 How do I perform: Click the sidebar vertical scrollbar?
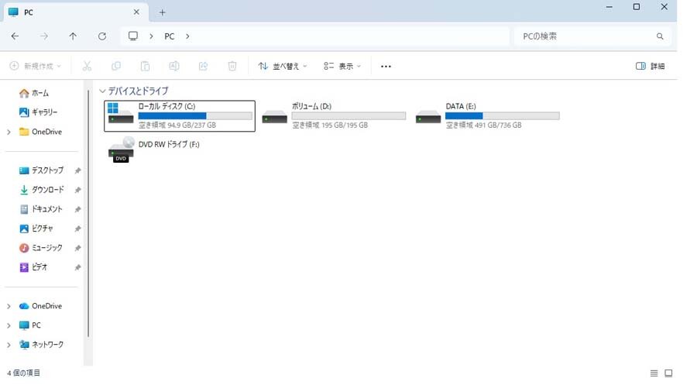click(x=88, y=213)
